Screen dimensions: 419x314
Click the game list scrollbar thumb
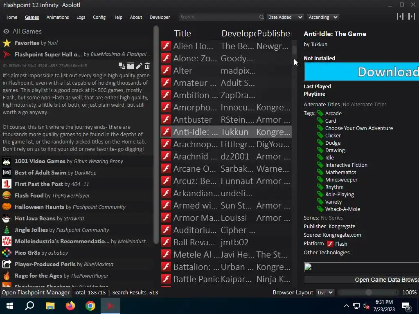[x=294, y=50]
